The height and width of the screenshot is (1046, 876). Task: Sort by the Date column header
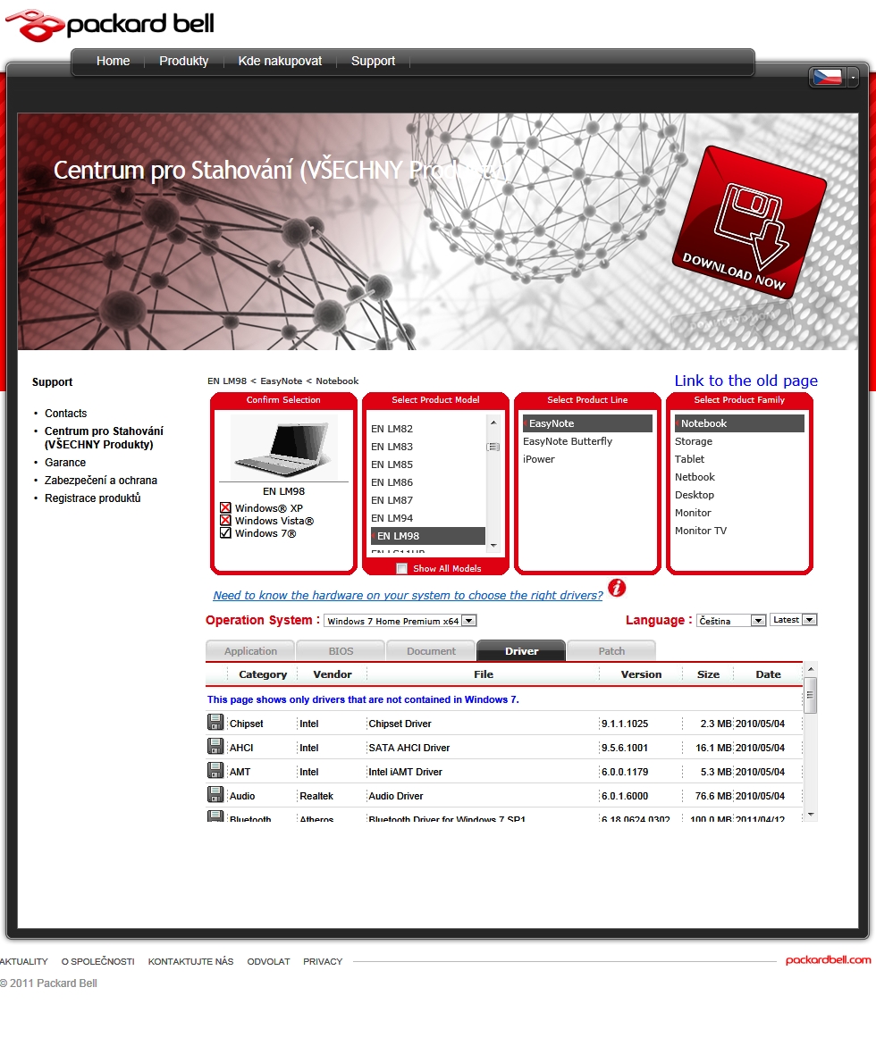click(x=768, y=674)
